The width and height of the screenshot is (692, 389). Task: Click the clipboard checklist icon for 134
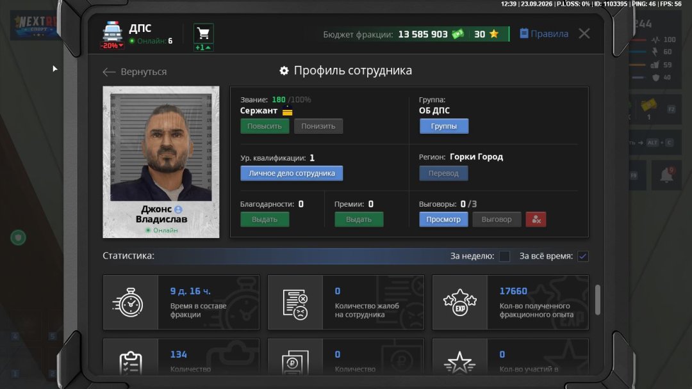[131, 363]
